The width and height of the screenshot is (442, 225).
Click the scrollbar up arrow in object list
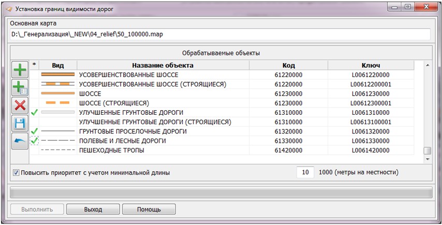click(x=427, y=65)
